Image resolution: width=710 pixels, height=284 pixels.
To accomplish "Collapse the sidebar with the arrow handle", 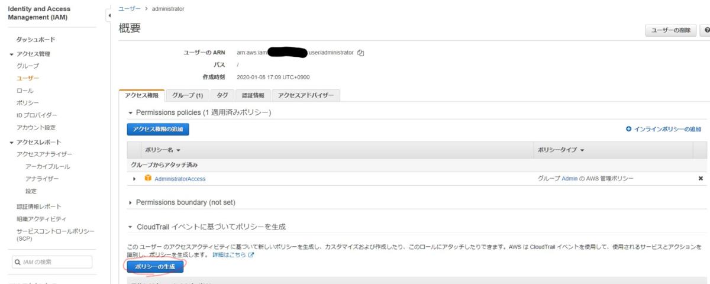I will pos(109,15).
